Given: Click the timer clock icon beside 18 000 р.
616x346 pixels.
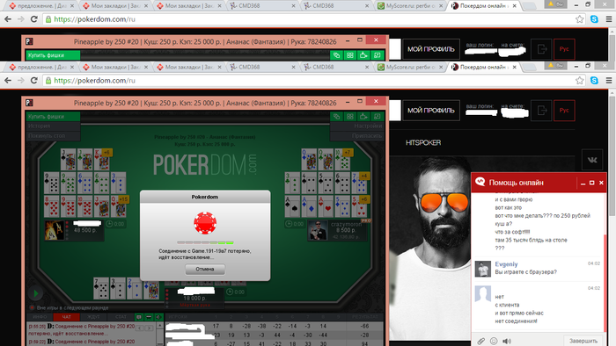Looking at the screenshot, I should click(x=230, y=292).
